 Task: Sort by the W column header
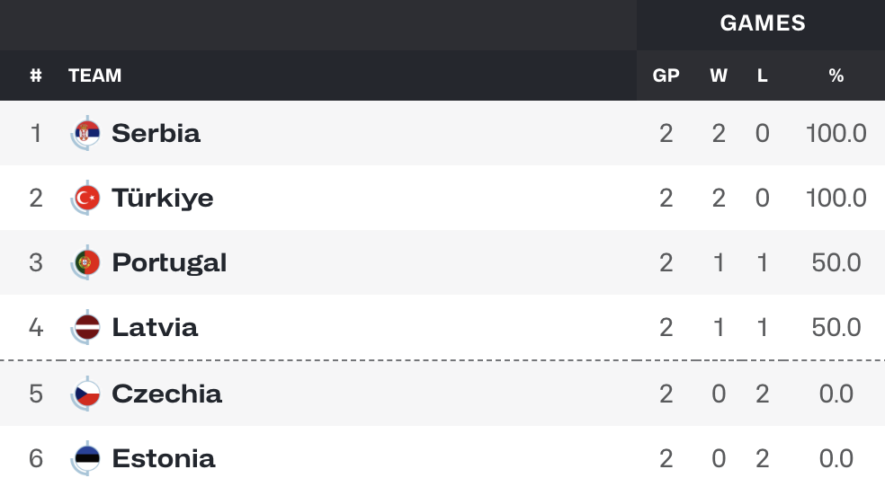[x=719, y=75]
